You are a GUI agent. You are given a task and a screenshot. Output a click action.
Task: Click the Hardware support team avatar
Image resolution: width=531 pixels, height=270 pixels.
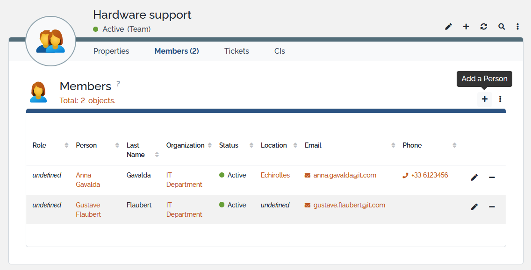pyautogui.click(x=50, y=41)
